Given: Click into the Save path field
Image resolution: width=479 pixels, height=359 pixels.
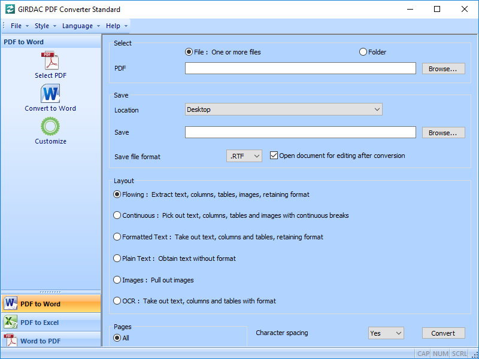Looking at the screenshot, I should [x=301, y=132].
